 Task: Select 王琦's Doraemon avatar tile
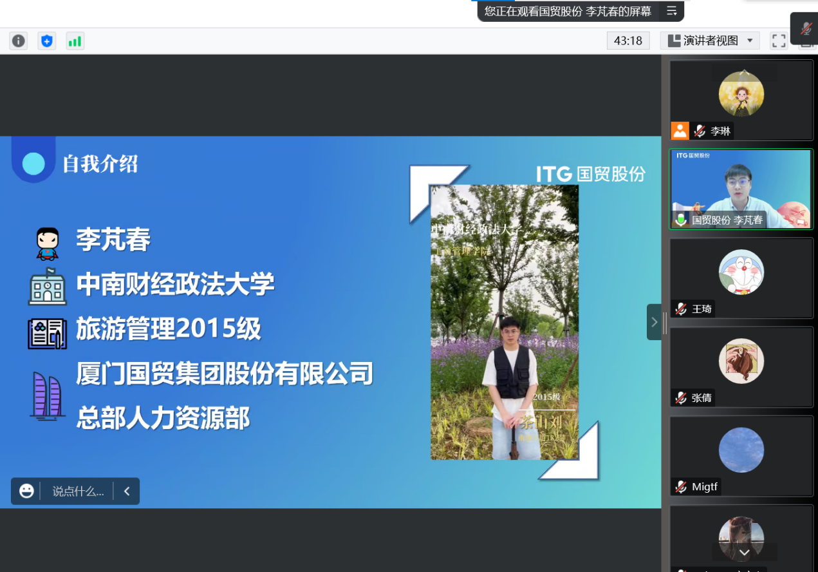[x=741, y=278]
